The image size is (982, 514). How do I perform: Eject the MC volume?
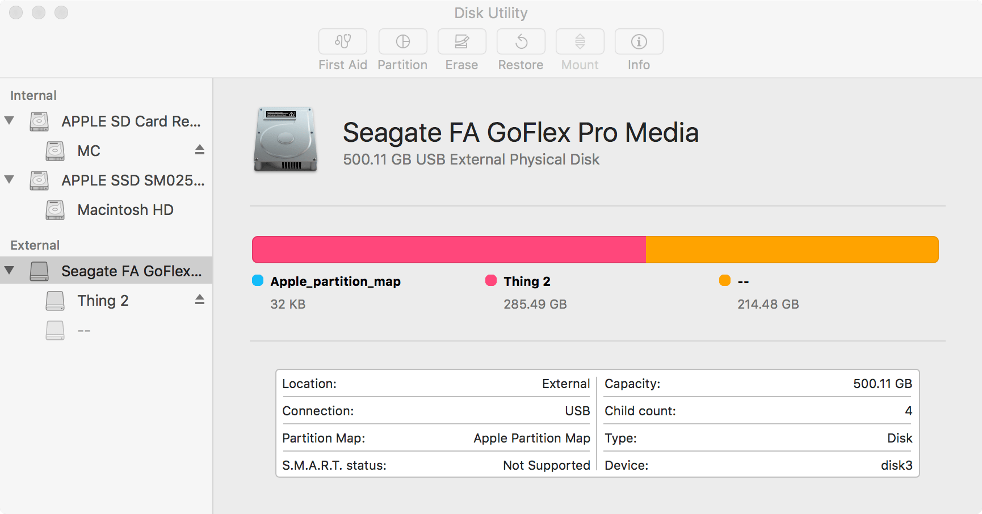click(199, 150)
